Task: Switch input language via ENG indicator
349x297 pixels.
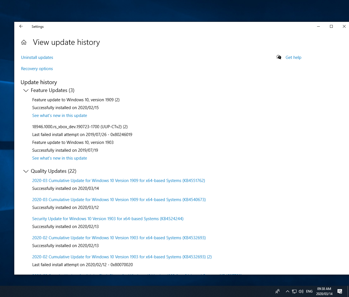Action: pos(309,291)
